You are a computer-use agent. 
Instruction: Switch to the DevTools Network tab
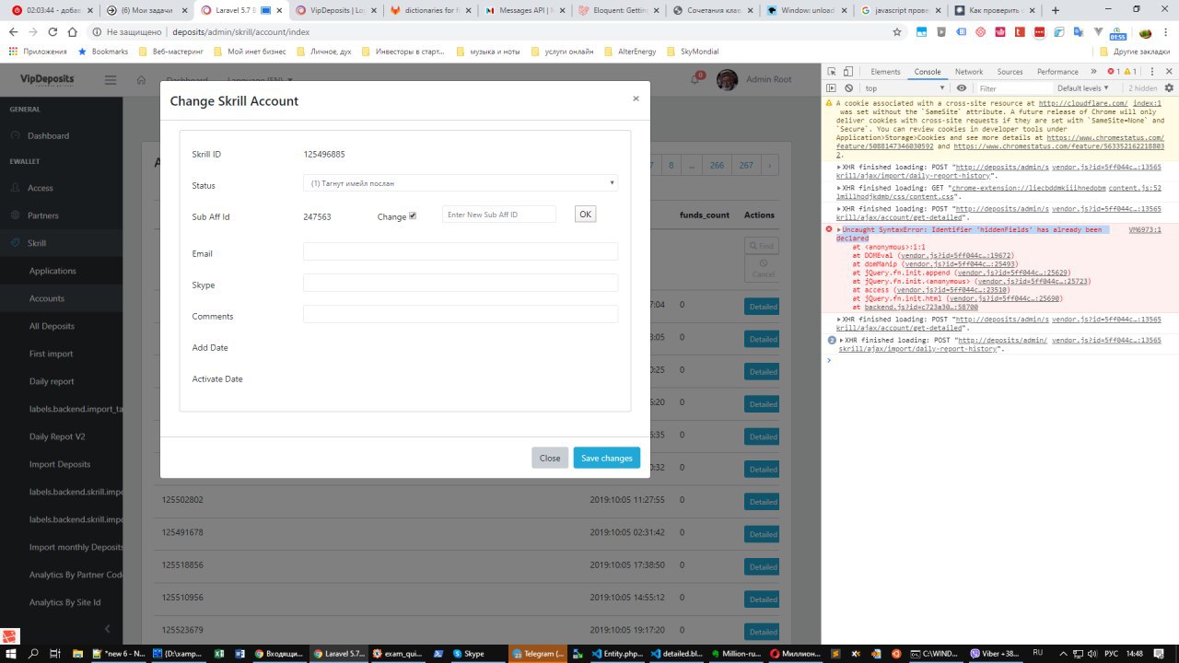tap(969, 72)
